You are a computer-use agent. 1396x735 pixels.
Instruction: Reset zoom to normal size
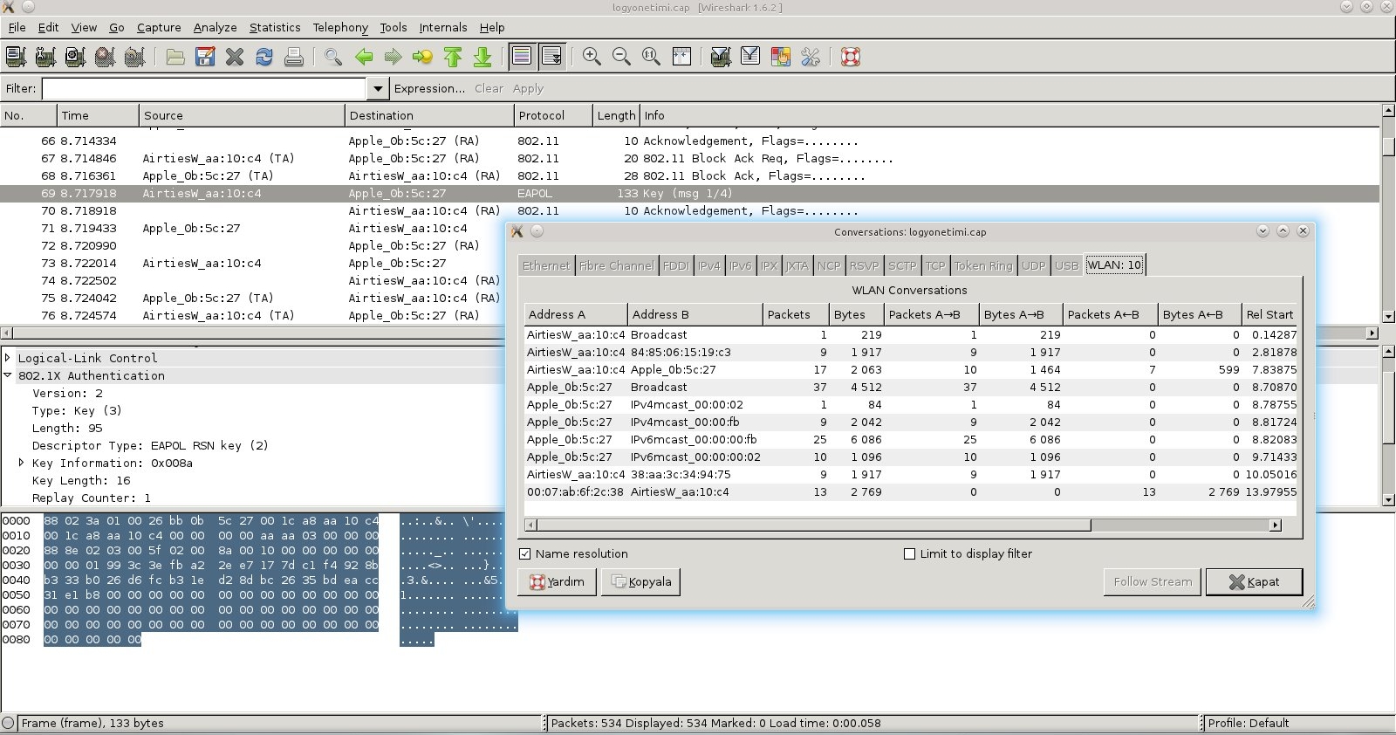[651, 57]
